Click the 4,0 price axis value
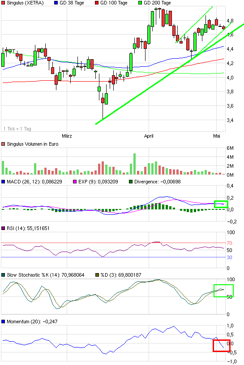This screenshot has height=365, width=244. pos(230,78)
